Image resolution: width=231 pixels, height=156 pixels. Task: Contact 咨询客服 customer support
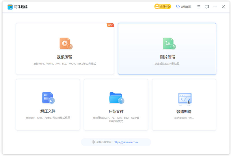pos(183,7)
